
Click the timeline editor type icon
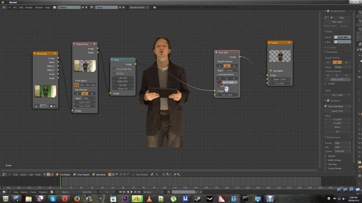click(x=4, y=192)
